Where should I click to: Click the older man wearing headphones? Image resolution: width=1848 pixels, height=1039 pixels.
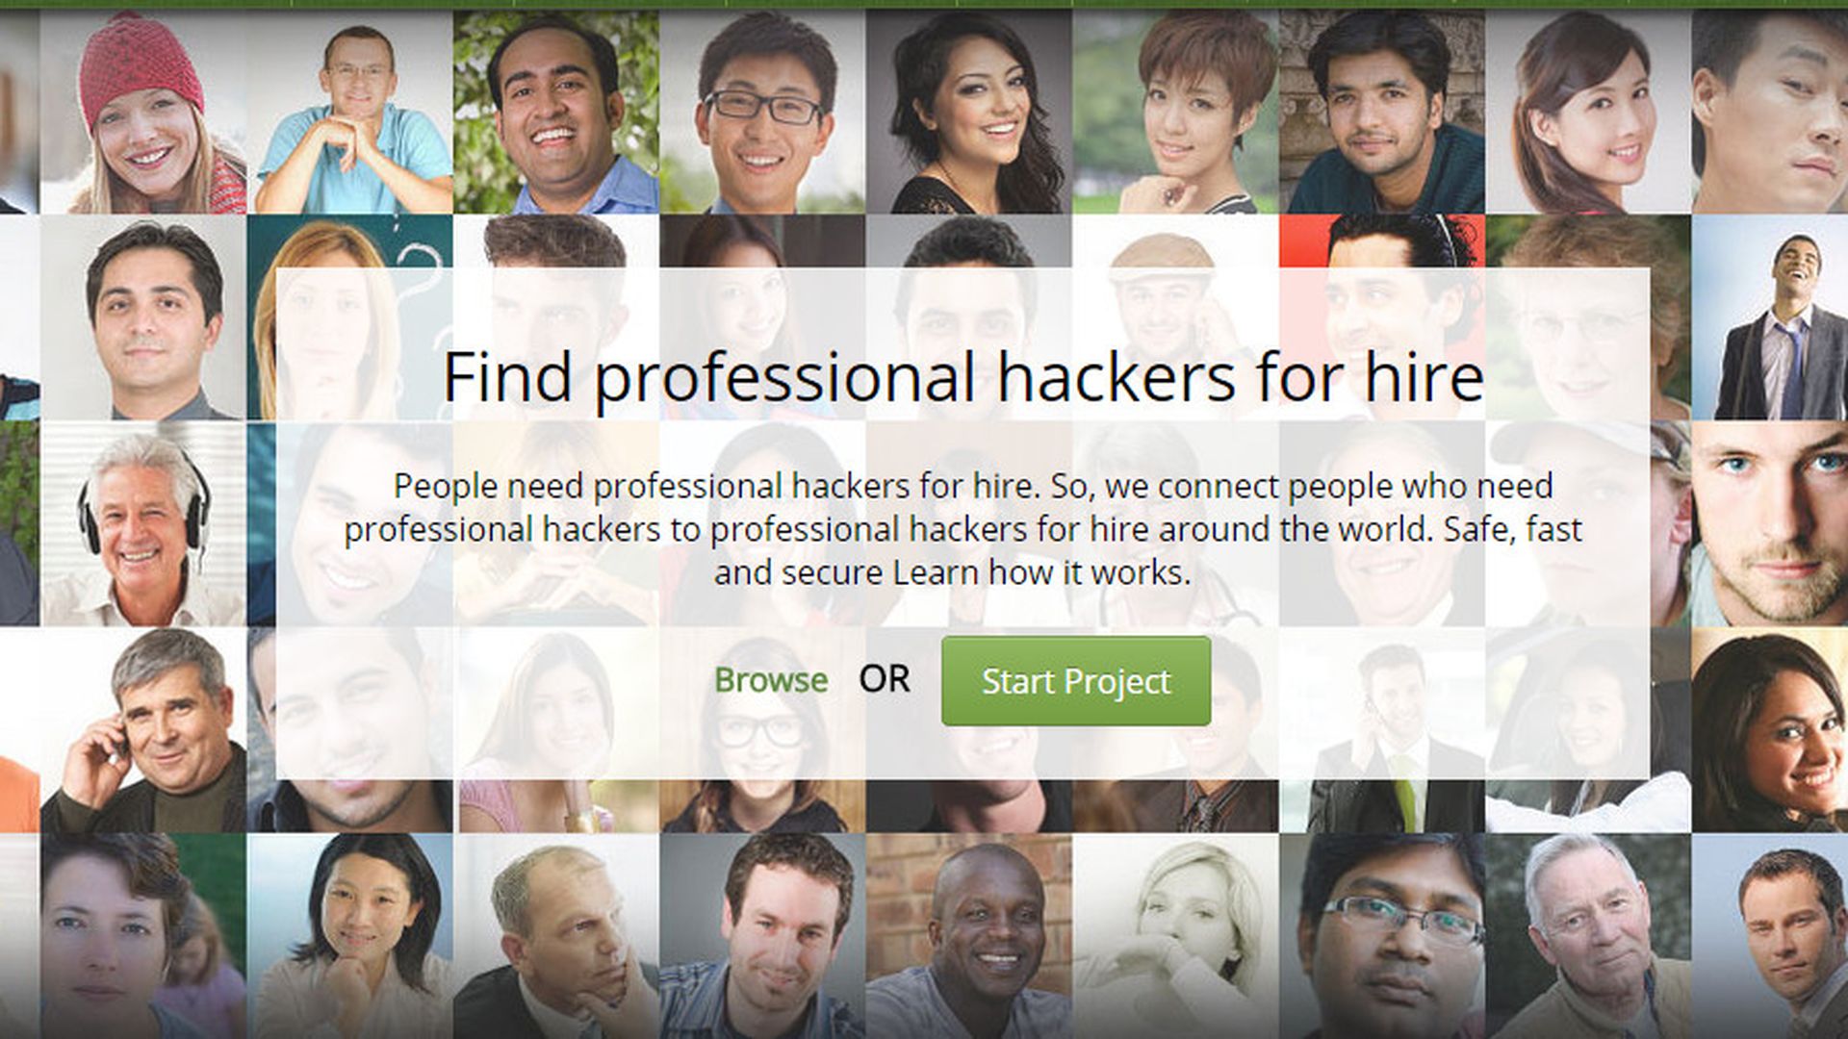(143, 524)
